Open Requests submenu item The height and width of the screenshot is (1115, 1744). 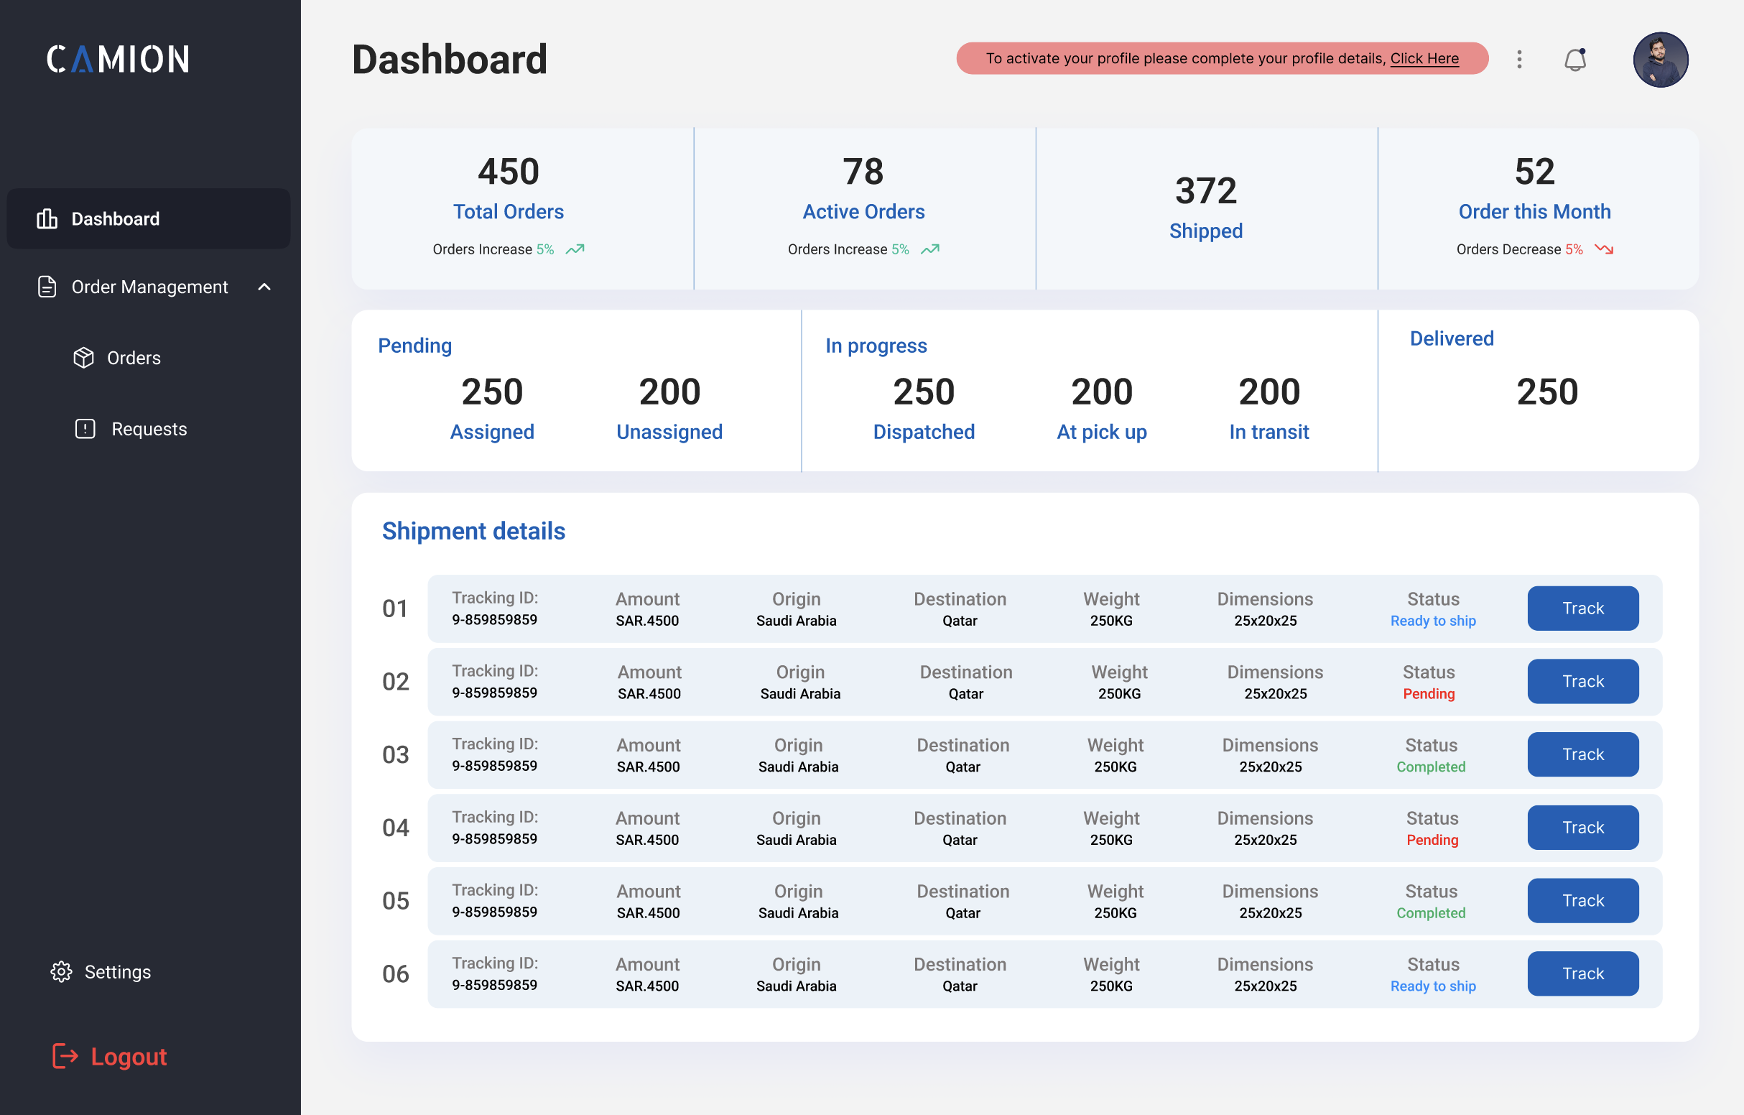(x=149, y=429)
